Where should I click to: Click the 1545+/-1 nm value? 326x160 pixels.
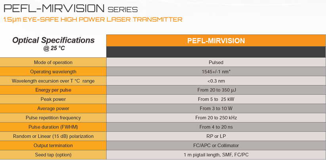216,72
